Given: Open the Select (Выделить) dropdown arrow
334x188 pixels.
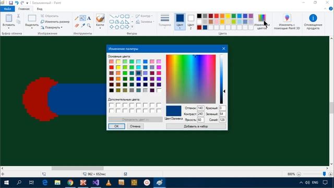Looking at the screenshot, I should pyautogui.click(x=32, y=28).
